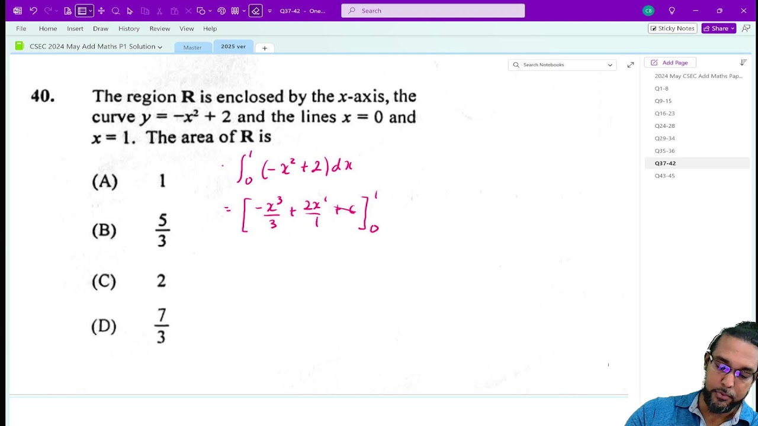Open the Insert ribbon tab
This screenshot has width=758, height=426.
click(x=75, y=28)
